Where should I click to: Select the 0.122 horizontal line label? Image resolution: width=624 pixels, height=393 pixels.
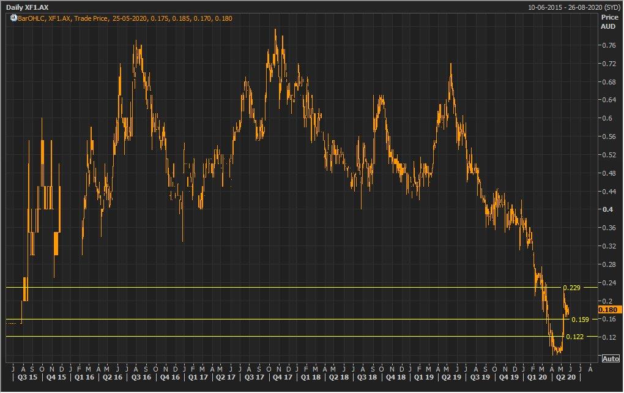(x=574, y=337)
